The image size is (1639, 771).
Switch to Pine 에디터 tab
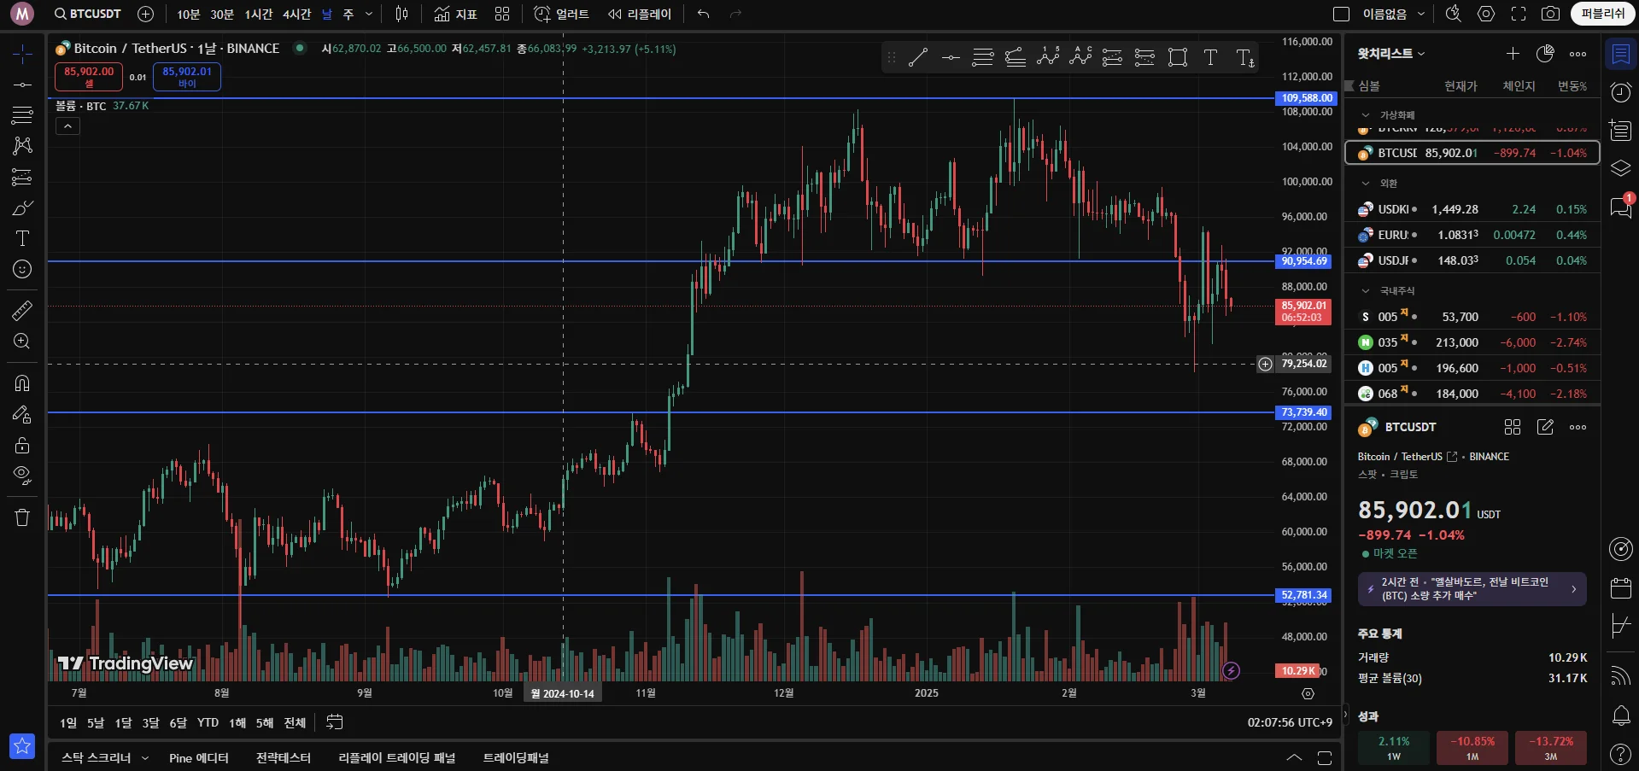[x=199, y=758]
